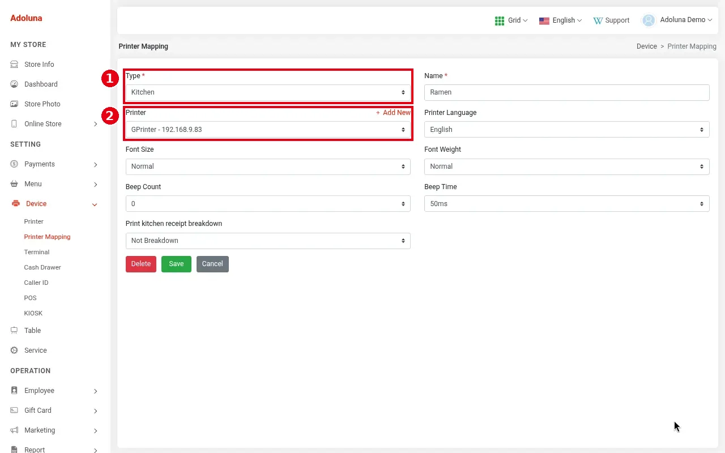Click the Online Store phone icon

click(x=14, y=124)
